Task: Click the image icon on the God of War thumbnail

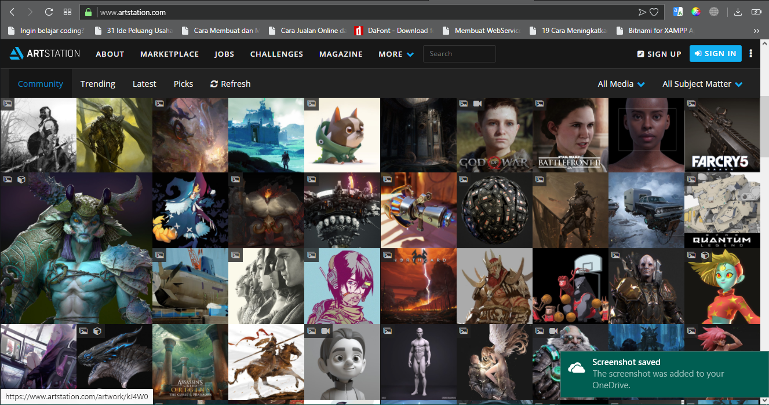Action: [x=464, y=104]
